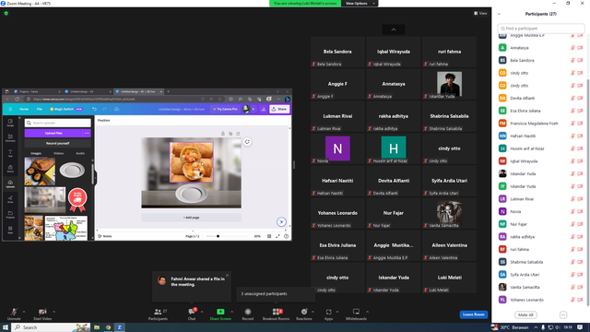Viewport: 590px width, 332px height.
Task: Click the Canva undo arrow
Action: (x=94, y=109)
